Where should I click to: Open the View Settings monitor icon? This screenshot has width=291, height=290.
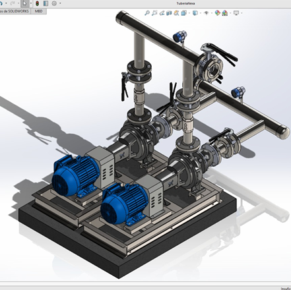point(236,13)
